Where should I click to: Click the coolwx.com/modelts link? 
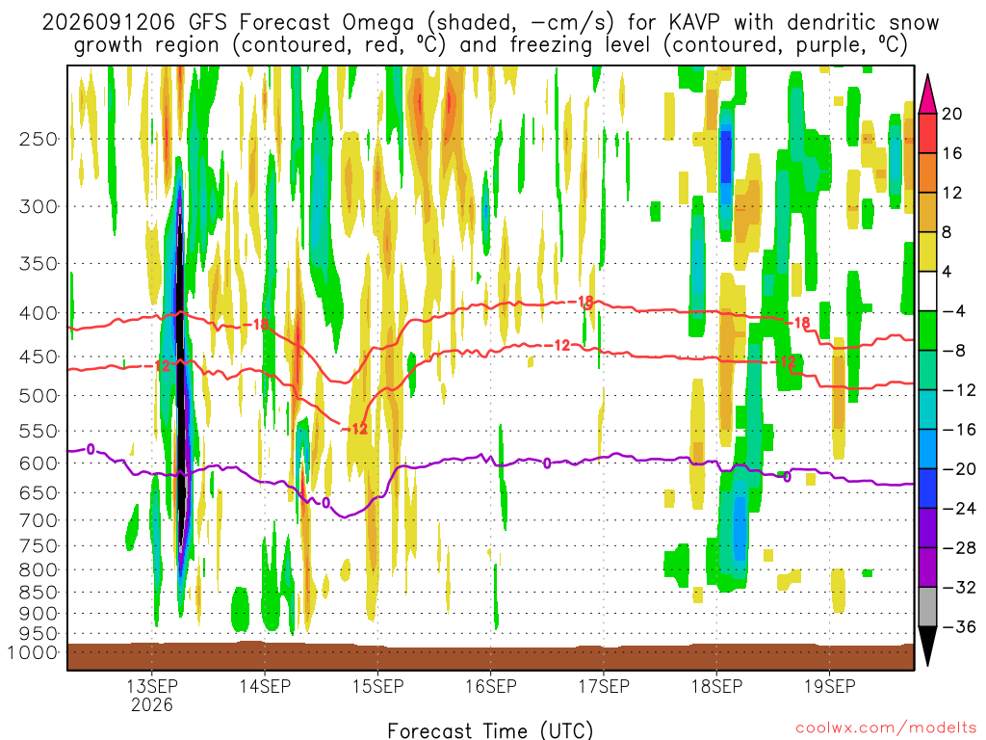pos(886,728)
